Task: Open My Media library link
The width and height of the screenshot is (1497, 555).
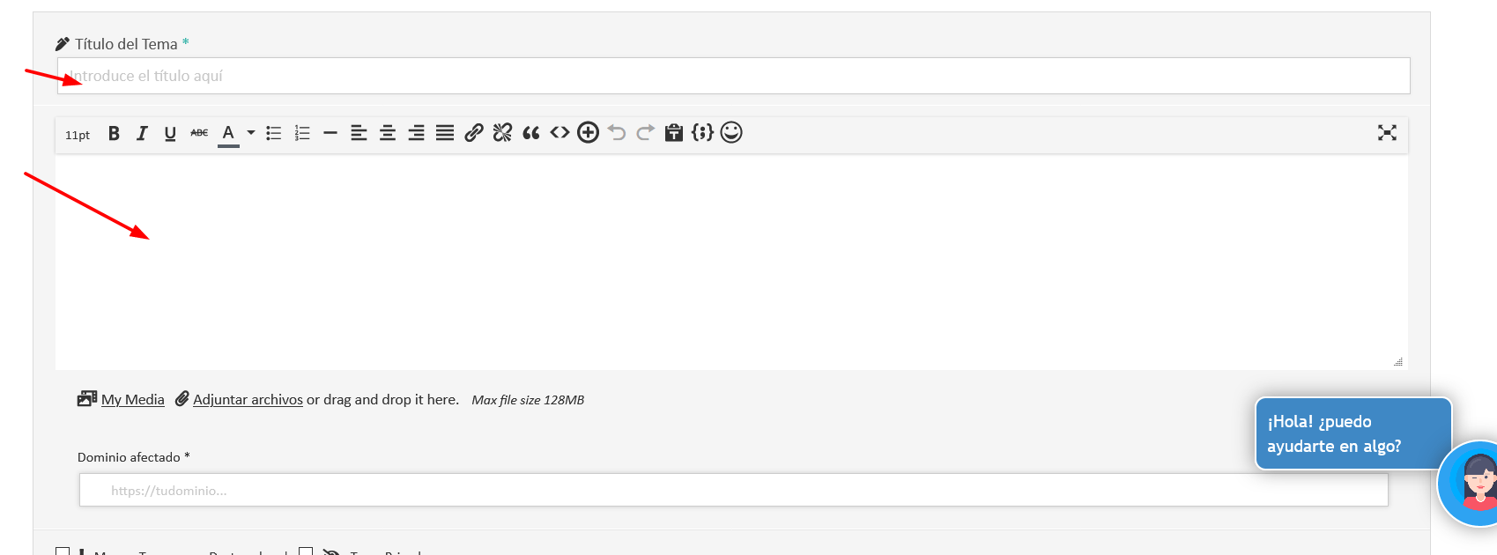Action: point(132,399)
